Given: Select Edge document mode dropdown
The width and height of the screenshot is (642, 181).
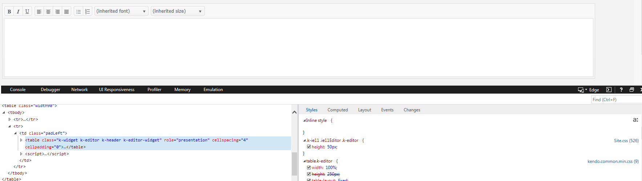Looking at the screenshot, I should click(594, 90).
